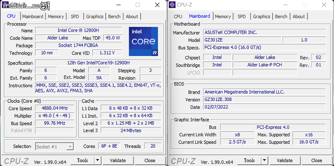
Task: Click the empty Rated FSB field
Action: point(55,130)
